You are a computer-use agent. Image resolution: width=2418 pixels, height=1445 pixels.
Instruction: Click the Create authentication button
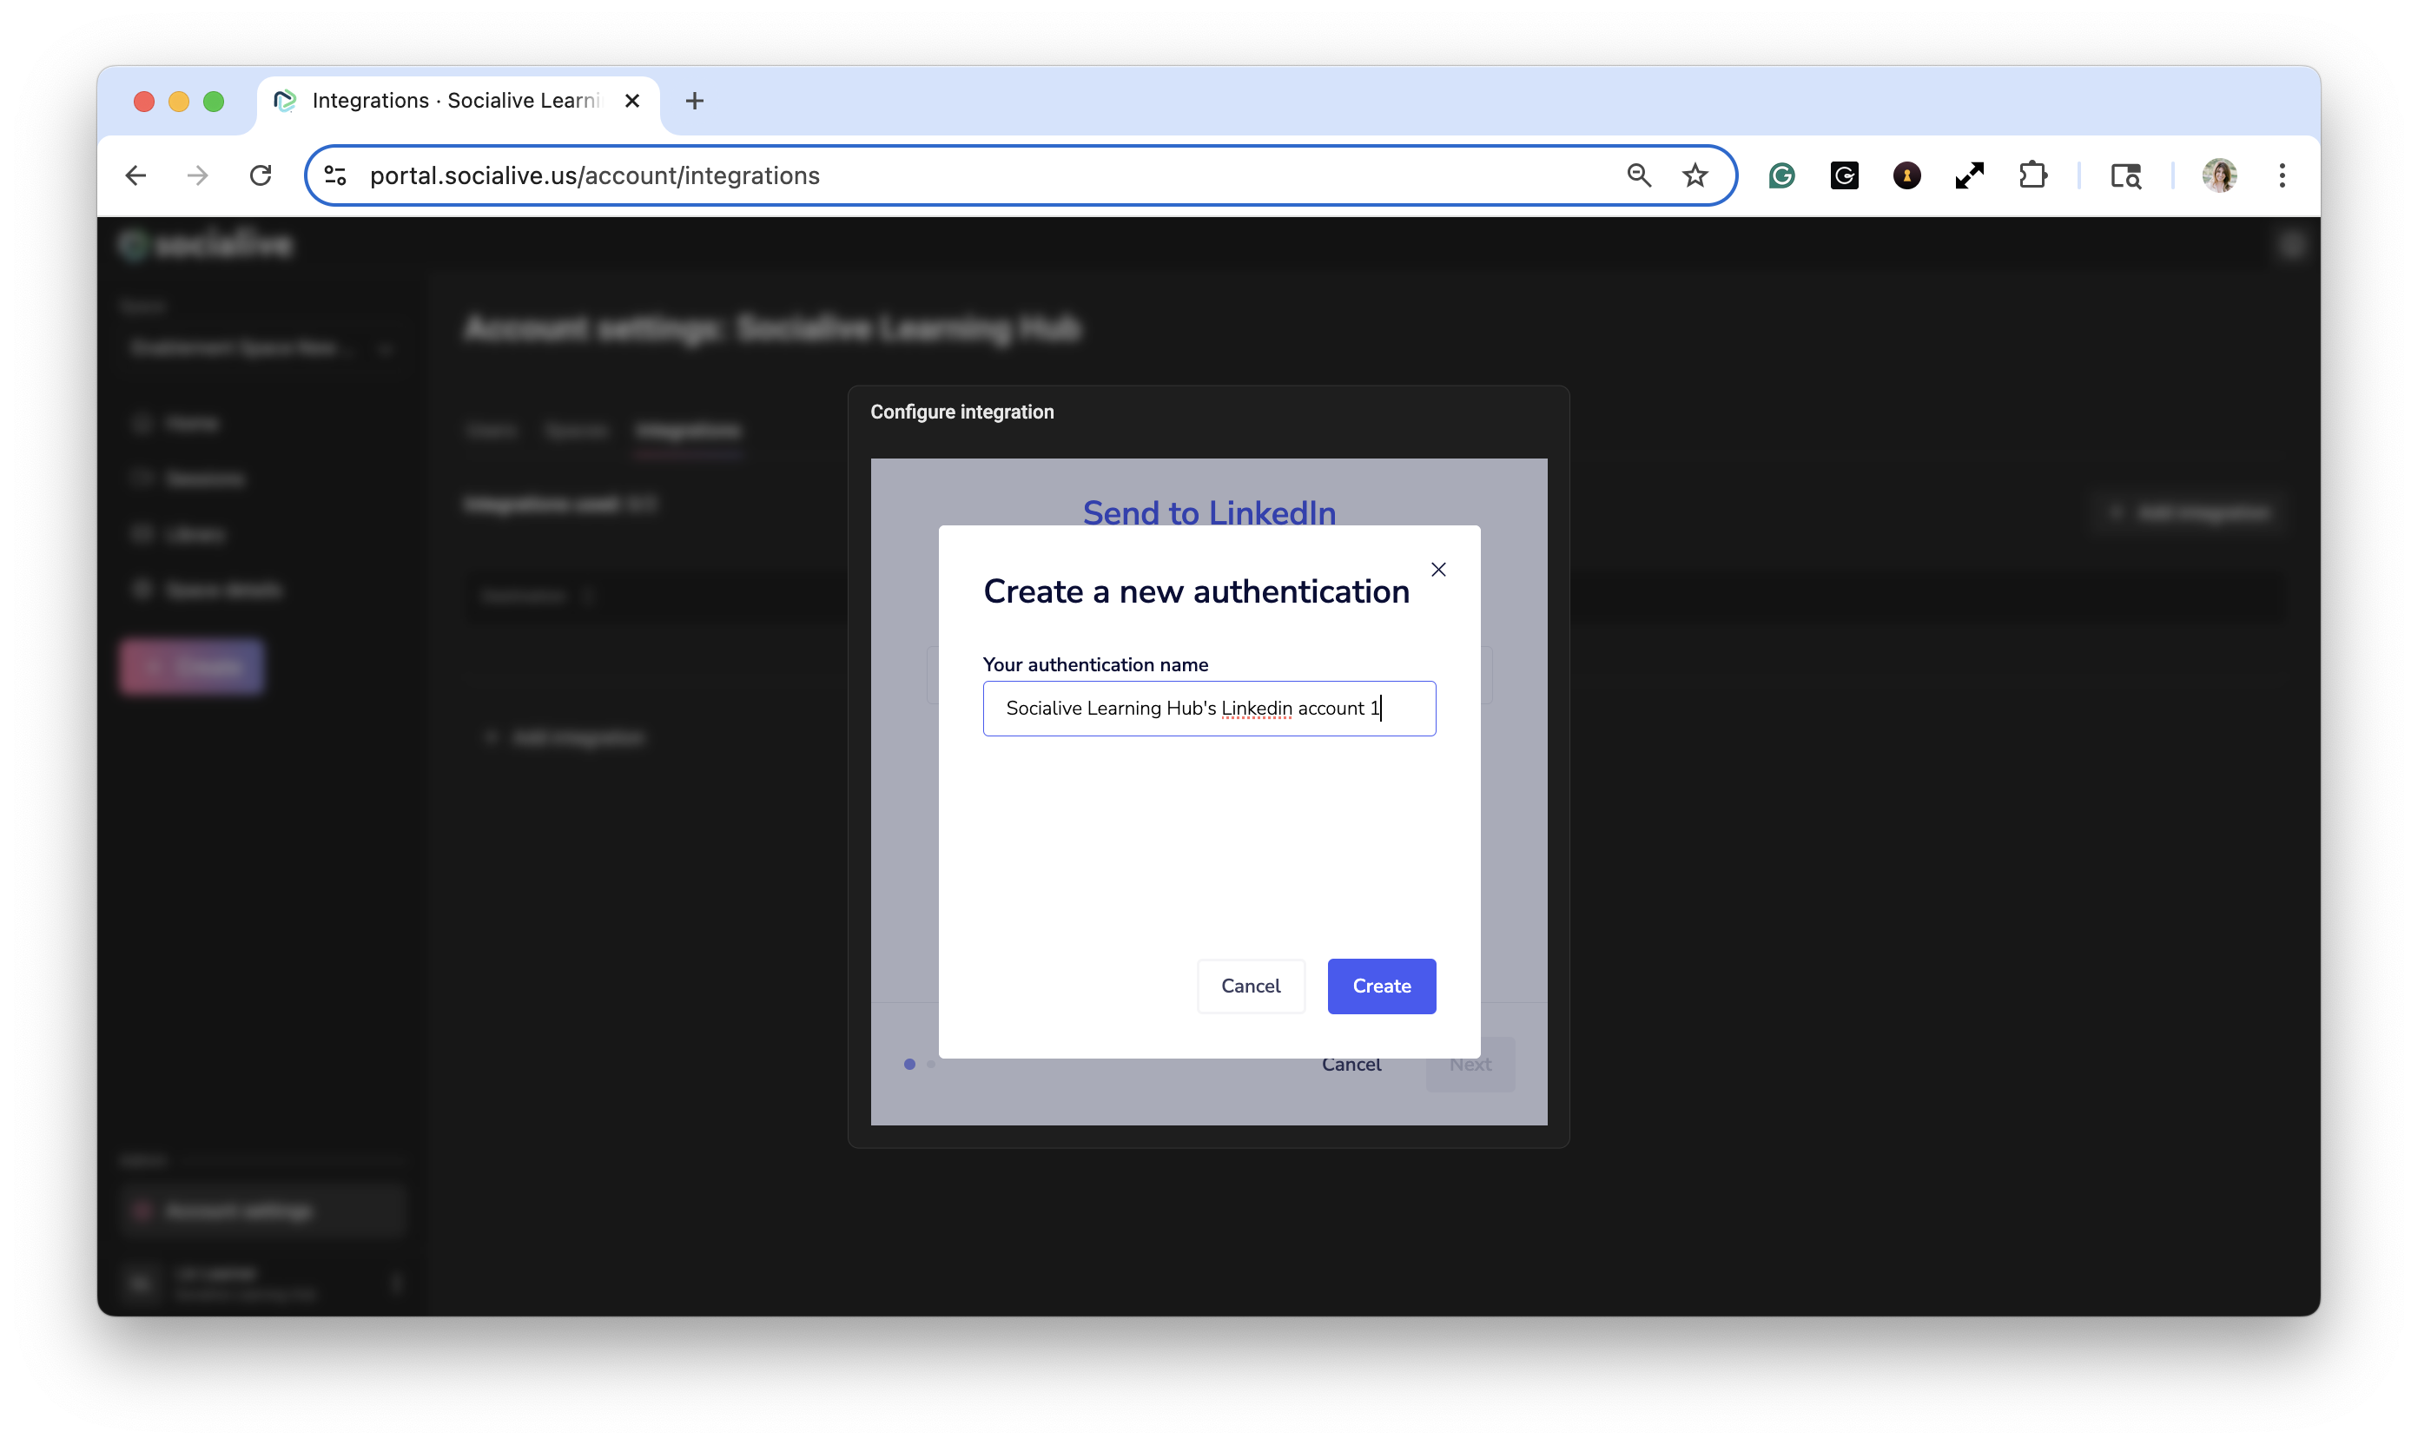tap(1381, 986)
